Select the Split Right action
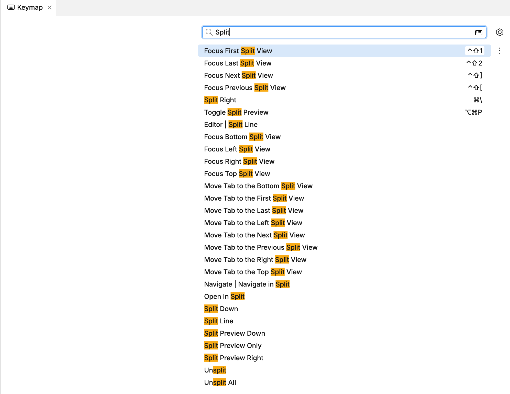The height and width of the screenshot is (394, 510). coord(344,100)
